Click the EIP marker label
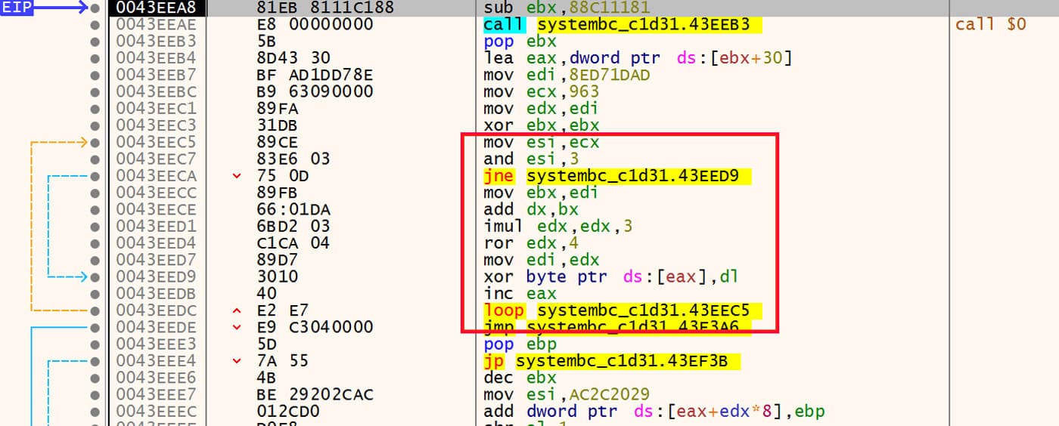The width and height of the screenshot is (1059, 426). pos(17,8)
